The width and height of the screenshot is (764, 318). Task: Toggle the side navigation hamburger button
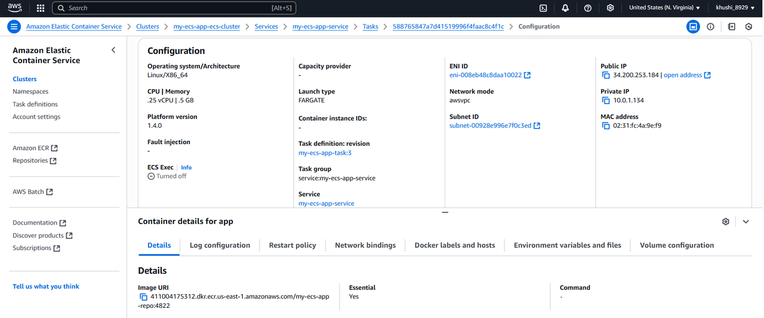(14, 27)
